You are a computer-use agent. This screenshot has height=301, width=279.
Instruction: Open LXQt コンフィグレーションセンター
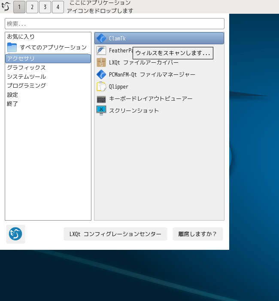(115, 234)
